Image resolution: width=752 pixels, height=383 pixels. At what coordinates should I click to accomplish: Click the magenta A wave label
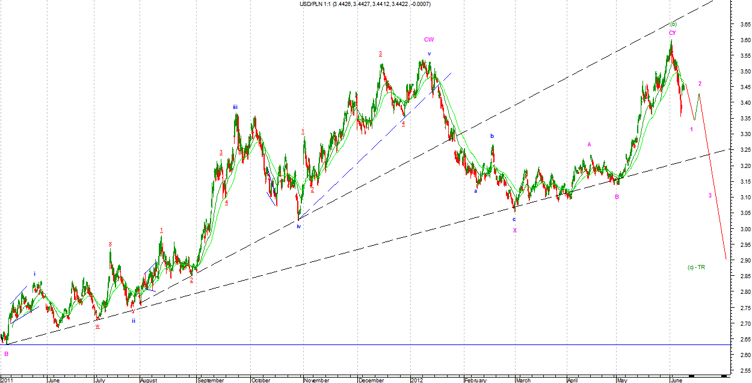pyautogui.click(x=590, y=145)
